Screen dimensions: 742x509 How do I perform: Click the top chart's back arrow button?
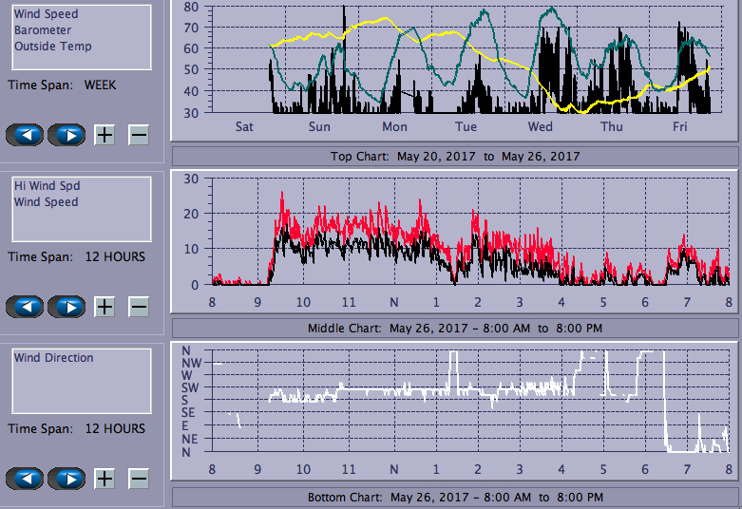(25, 135)
